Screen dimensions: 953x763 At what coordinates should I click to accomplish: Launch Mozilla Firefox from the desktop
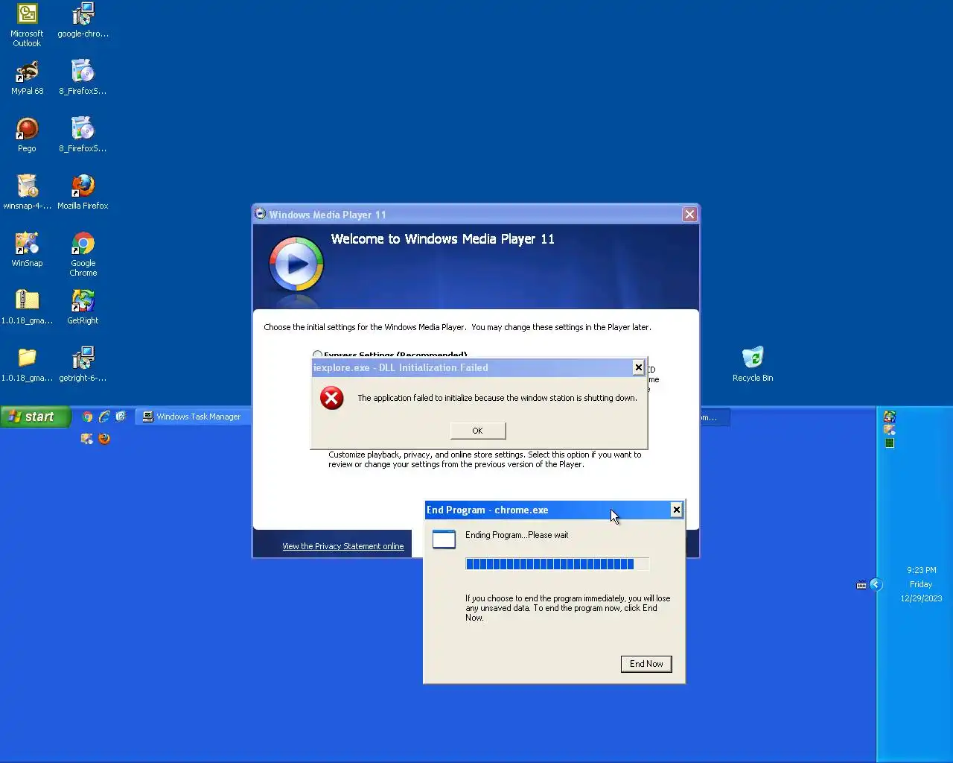tap(83, 193)
